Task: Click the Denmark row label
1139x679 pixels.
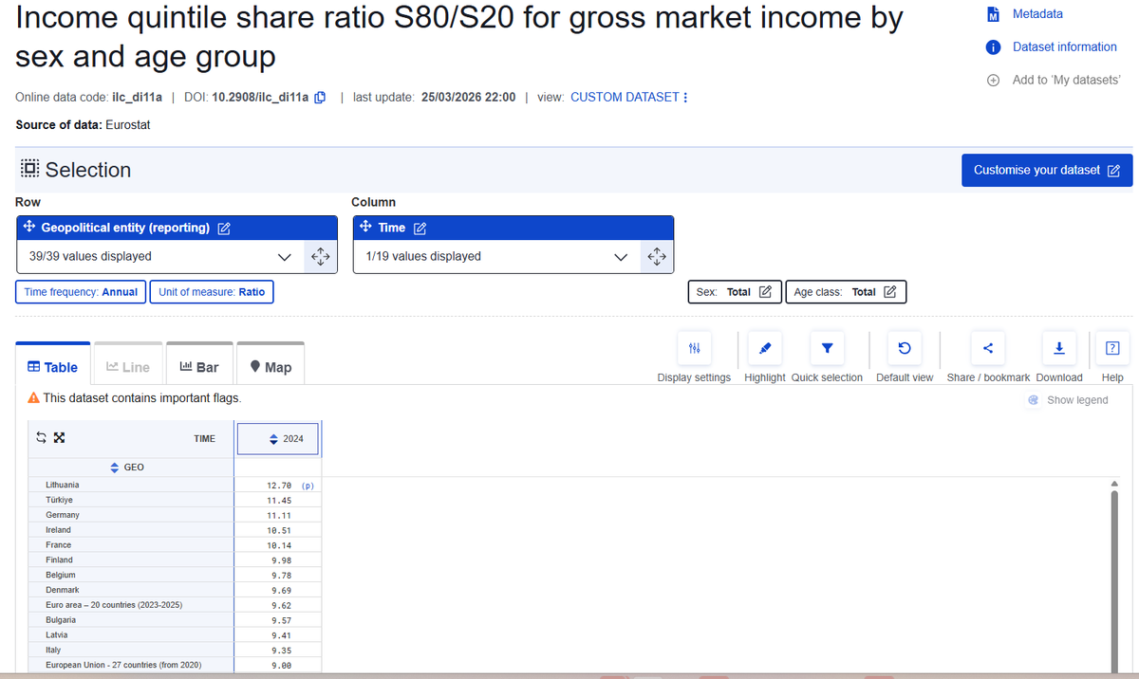Action: coord(63,590)
